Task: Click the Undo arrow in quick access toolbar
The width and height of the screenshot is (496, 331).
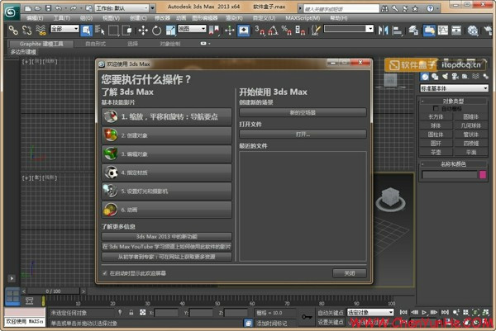Action: (x=59, y=8)
